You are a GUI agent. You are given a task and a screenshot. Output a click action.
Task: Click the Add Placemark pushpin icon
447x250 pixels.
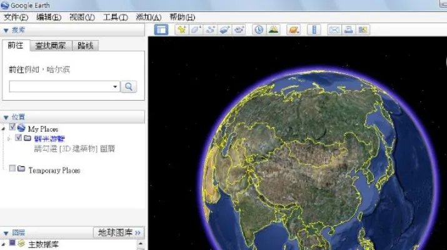click(x=181, y=29)
